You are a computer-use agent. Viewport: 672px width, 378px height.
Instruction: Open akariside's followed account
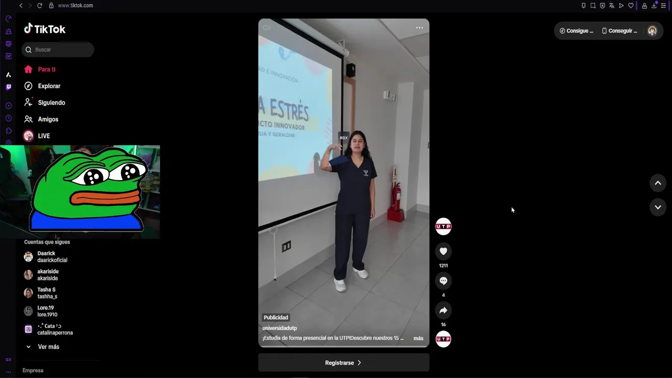[x=41, y=275]
